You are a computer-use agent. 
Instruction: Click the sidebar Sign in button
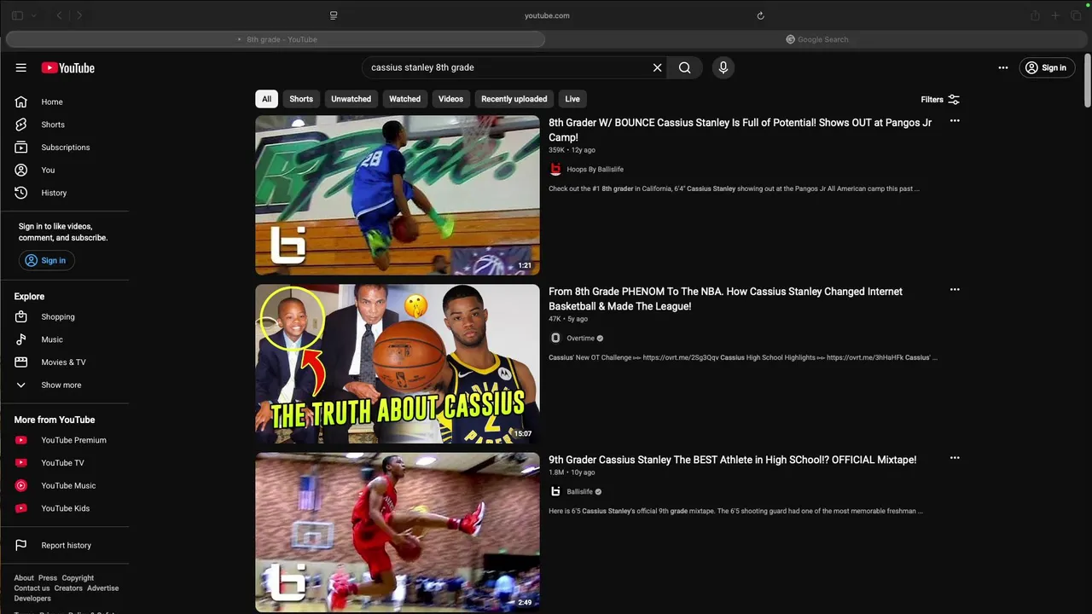tap(46, 260)
